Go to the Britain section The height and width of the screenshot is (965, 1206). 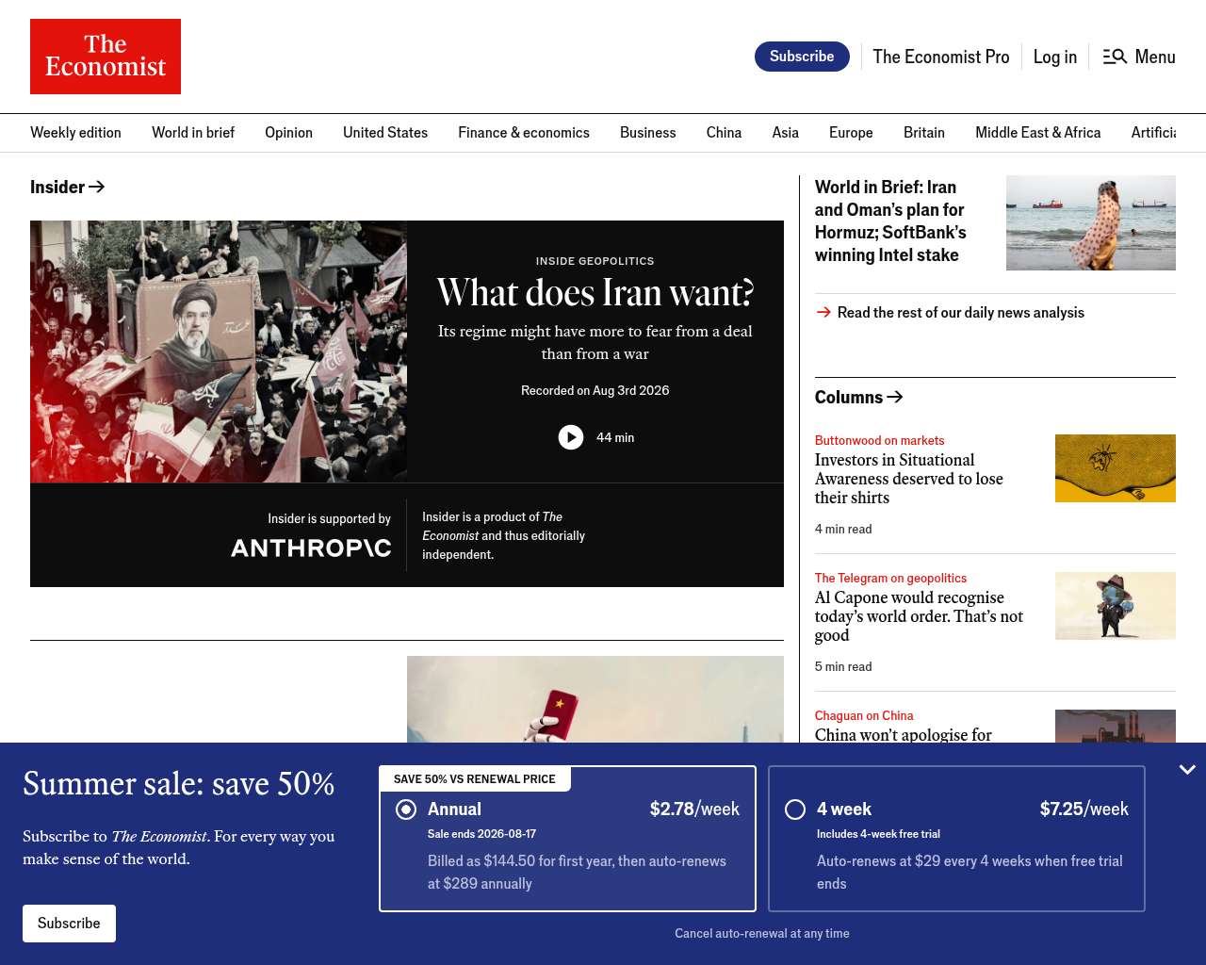pyautogui.click(x=924, y=133)
